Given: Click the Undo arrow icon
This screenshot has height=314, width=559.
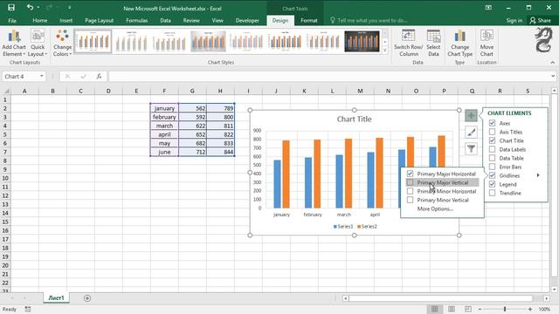Looking at the screenshot, I should [x=30, y=8].
